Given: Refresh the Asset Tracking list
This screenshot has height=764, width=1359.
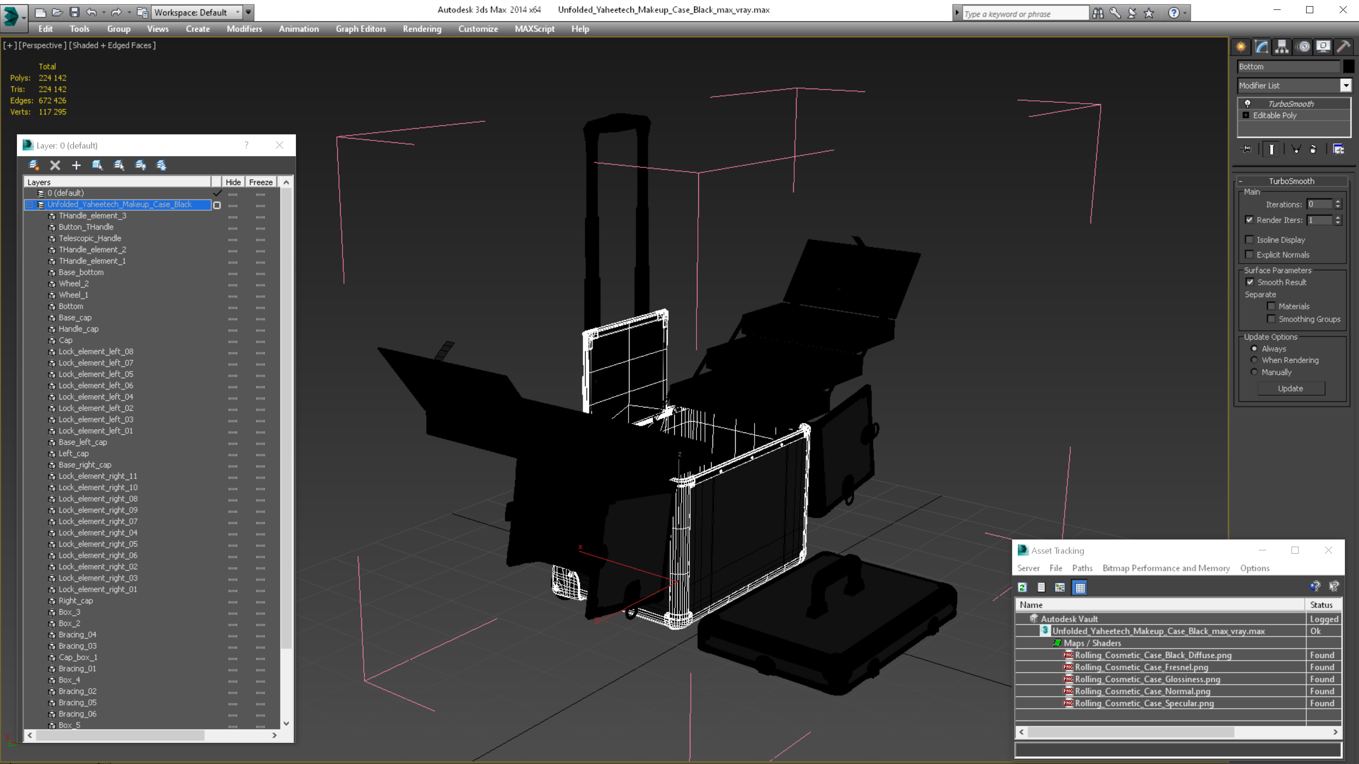Looking at the screenshot, I should [x=1023, y=587].
